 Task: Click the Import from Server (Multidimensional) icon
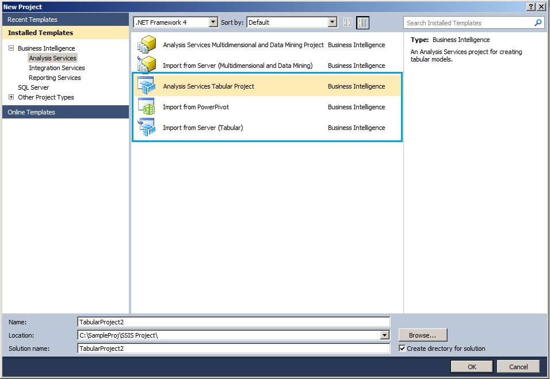[x=147, y=65]
